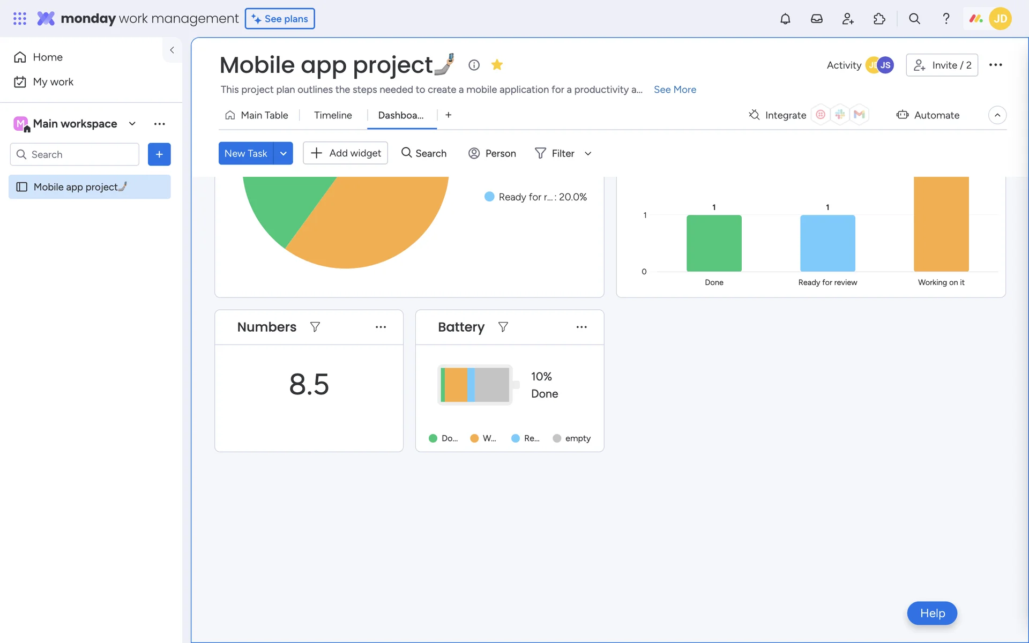Toggle the favorite star on the board

pyautogui.click(x=497, y=65)
